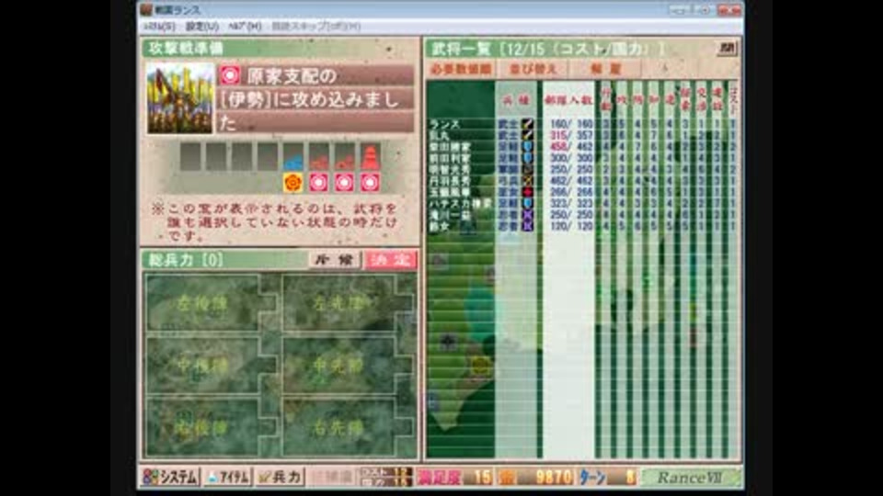The height and width of the screenshot is (496, 883).
Task: Click the warrior sword icon in 乱丸 row
Action: (527, 136)
